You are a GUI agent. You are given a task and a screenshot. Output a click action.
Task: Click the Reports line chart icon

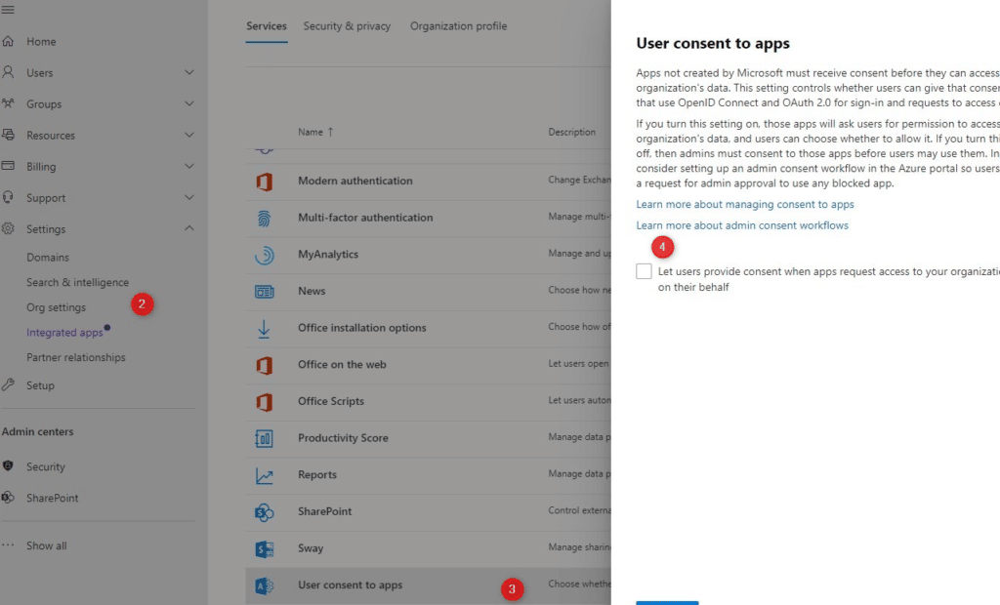pos(264,475)
